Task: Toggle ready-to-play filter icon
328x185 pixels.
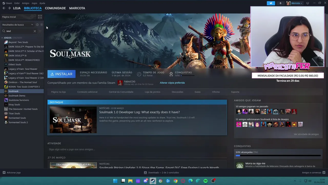Action: 42,25
